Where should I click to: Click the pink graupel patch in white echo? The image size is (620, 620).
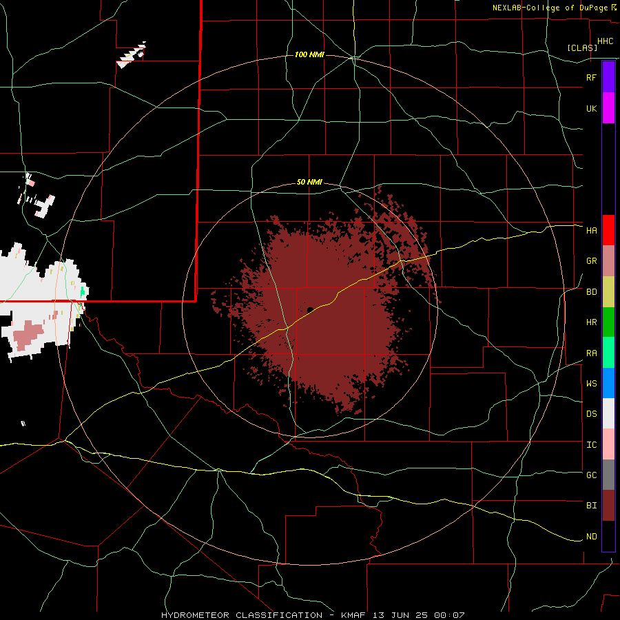coord(28,335)
